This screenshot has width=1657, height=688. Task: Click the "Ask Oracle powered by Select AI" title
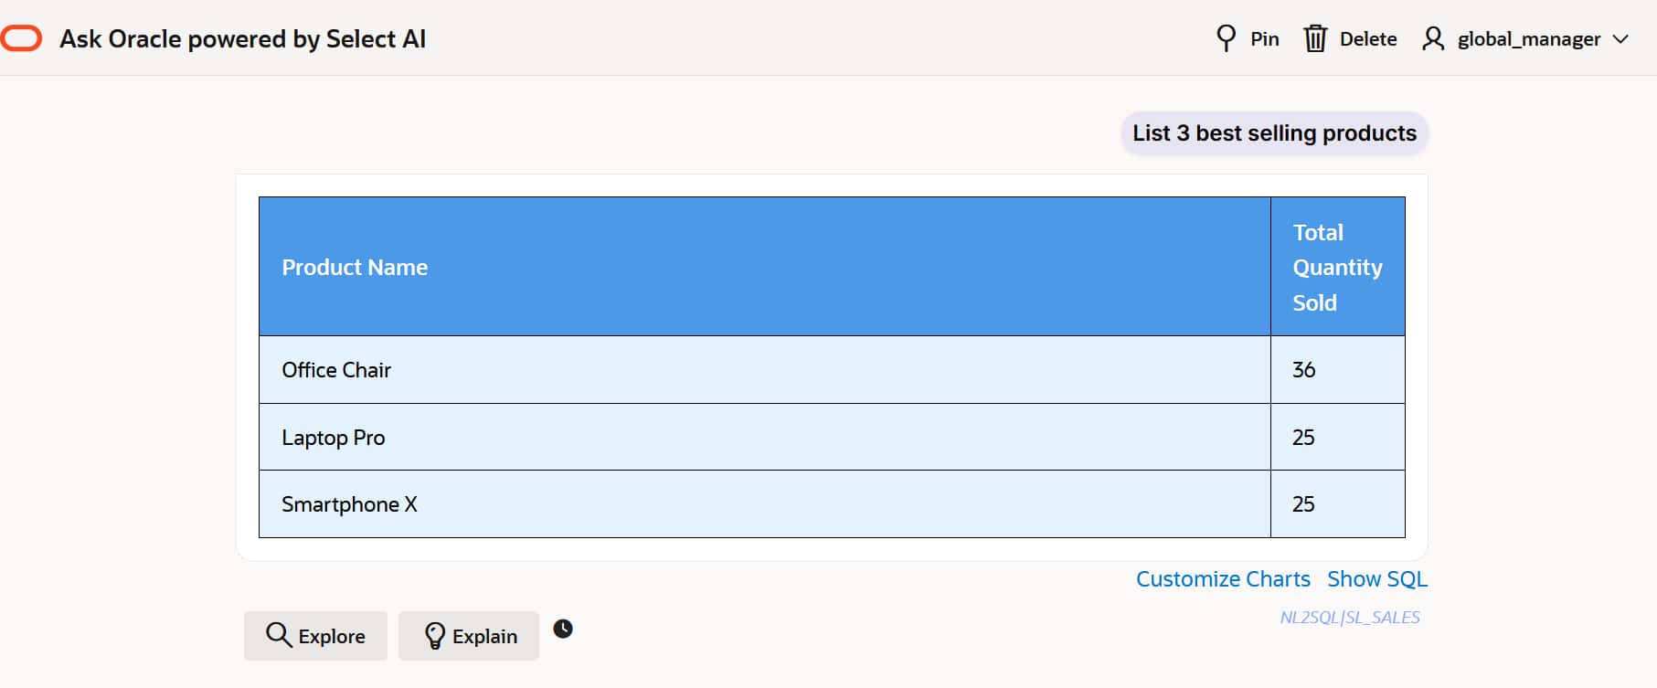243,39
